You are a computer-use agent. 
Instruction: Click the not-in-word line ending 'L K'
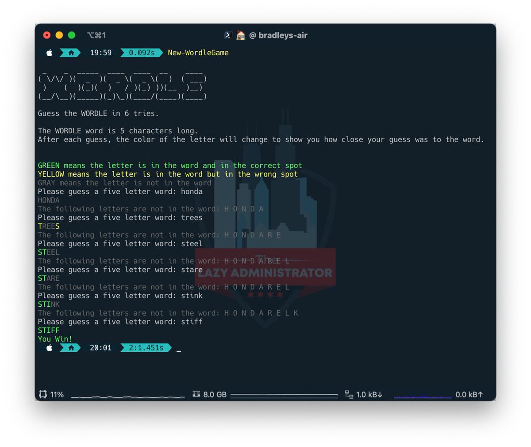coord(168,313)
